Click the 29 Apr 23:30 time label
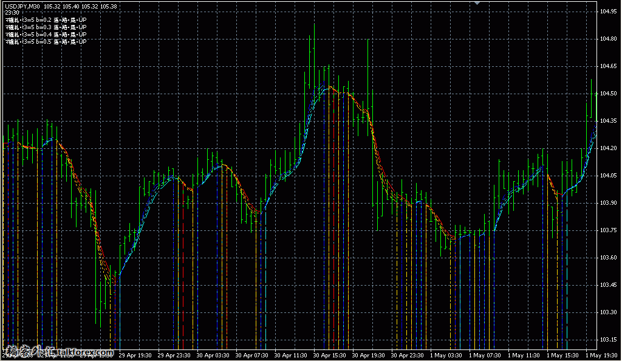This screenshot has width=622, height=361. [x=174, y=356]
